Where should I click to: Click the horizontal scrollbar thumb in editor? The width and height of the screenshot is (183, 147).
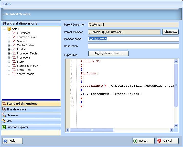92,130
